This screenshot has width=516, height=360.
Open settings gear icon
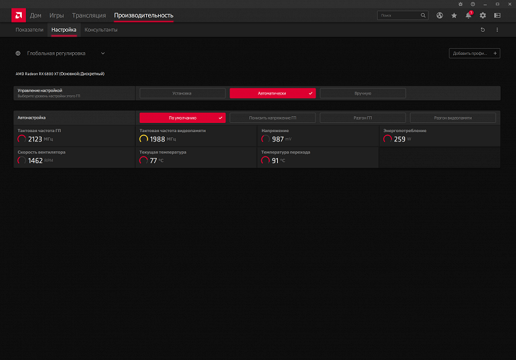coord(483,15)
